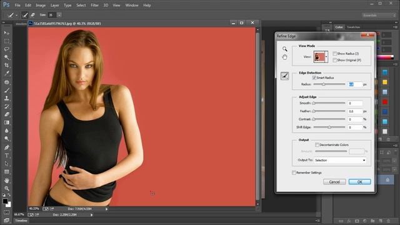Check the Remember Settings checkbox

[x=294, y=172]
